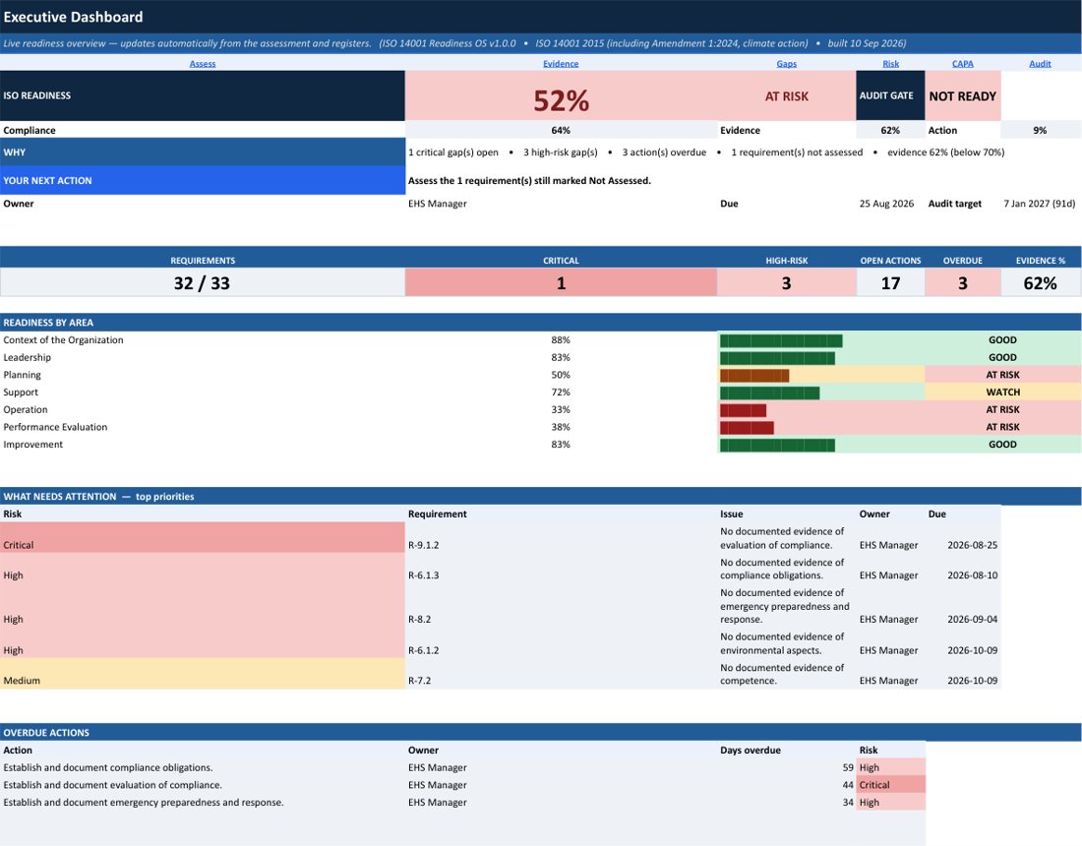This screenshot has height=846, width=1082.
Task: Select the NOT READY audit gate cell
Action: [x=963, y=96]
